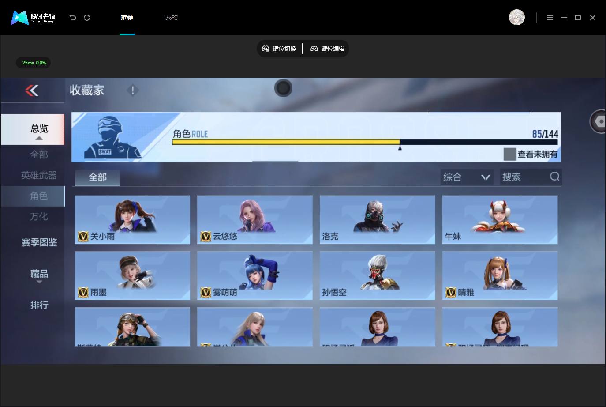Click 键位切换 key mapping switch button

279,49
